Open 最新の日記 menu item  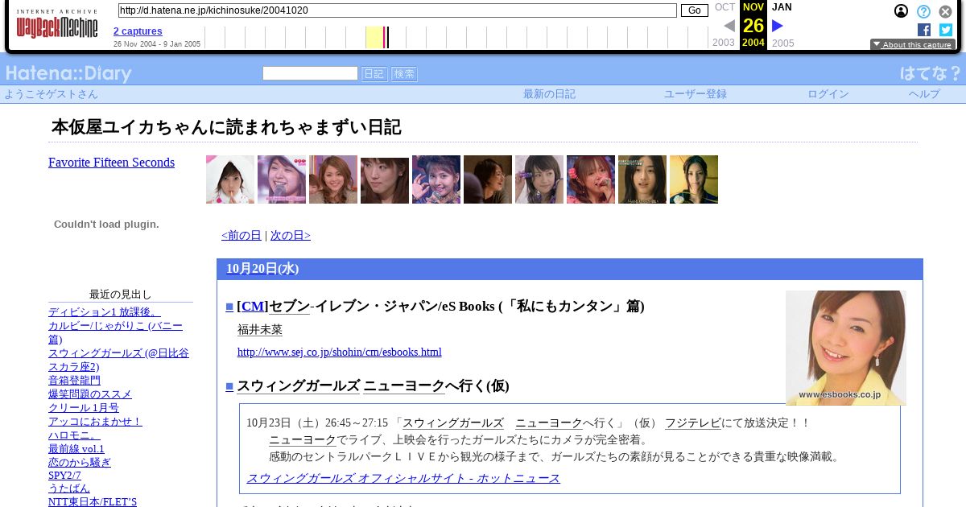coord(549,94)
